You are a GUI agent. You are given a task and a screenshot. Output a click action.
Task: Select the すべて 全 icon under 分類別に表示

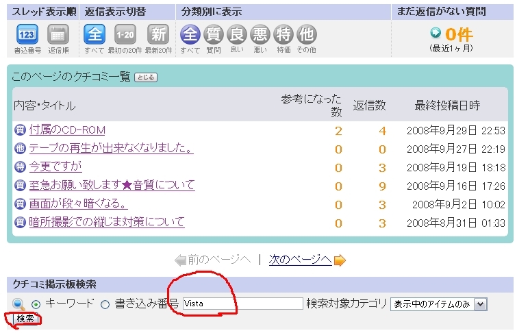[x=190, y=34]
